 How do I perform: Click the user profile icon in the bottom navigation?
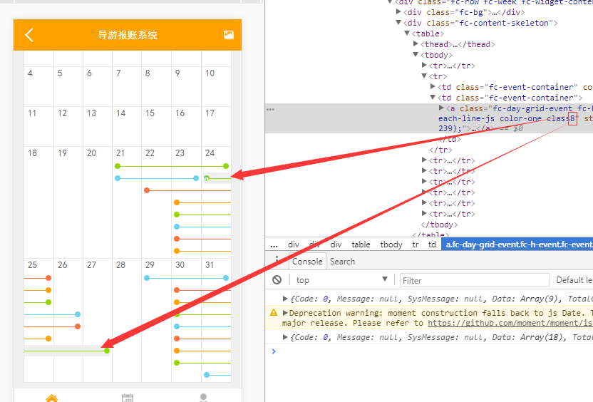click(204, 398)
